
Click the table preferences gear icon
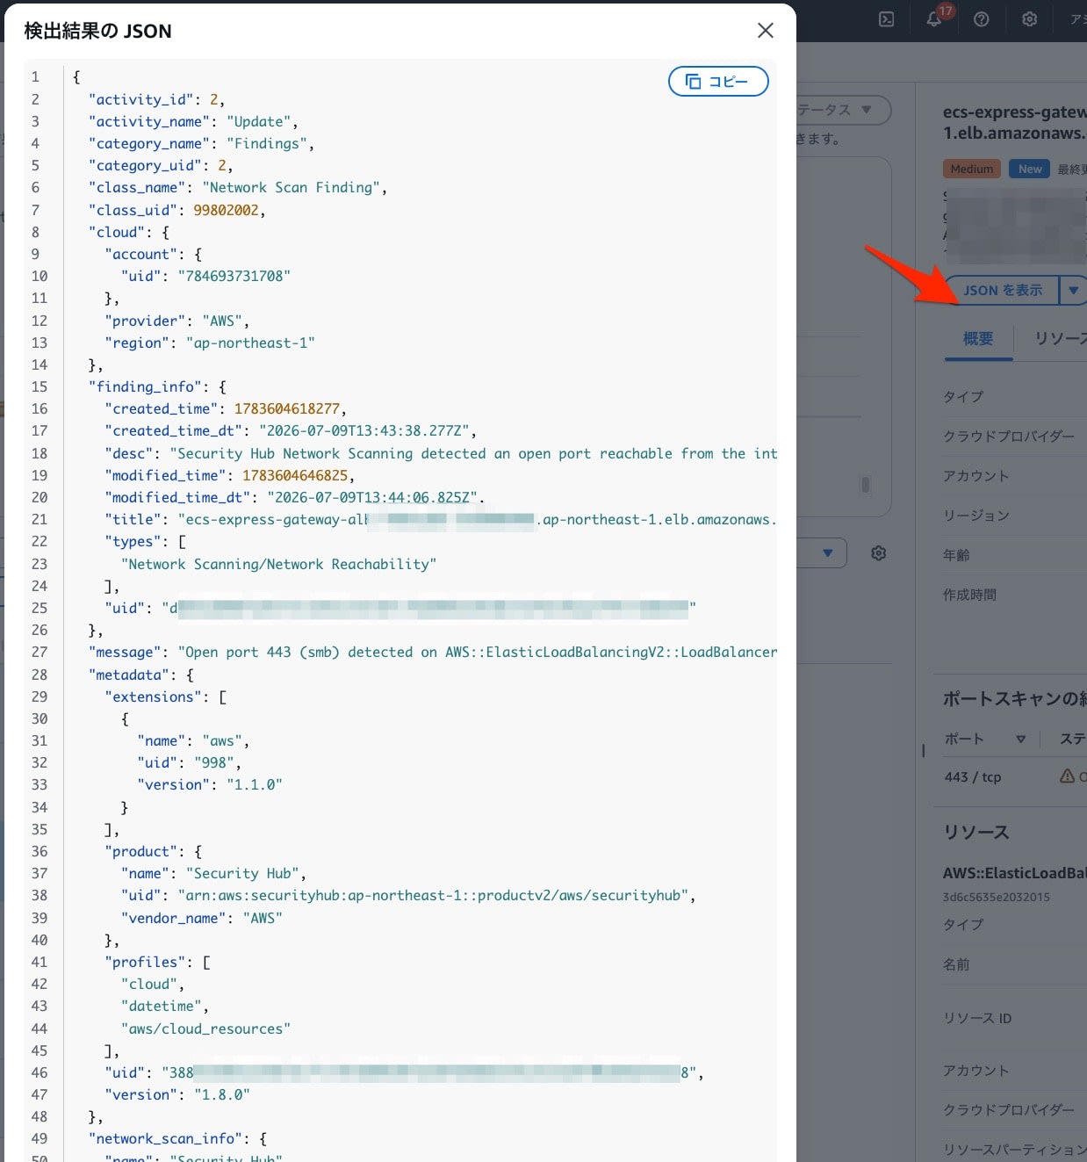[878, 553]
